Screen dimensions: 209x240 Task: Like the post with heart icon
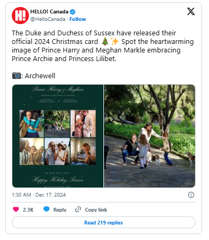tap(16, 209)
